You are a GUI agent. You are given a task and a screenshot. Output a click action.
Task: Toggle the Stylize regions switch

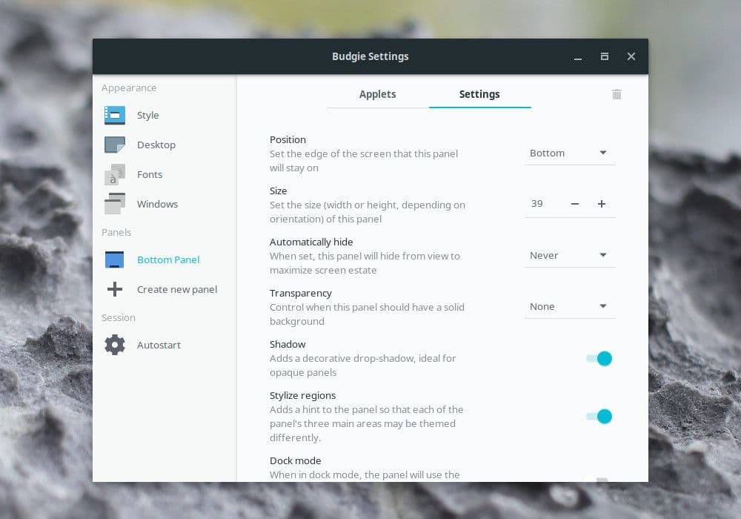point(599,417)
